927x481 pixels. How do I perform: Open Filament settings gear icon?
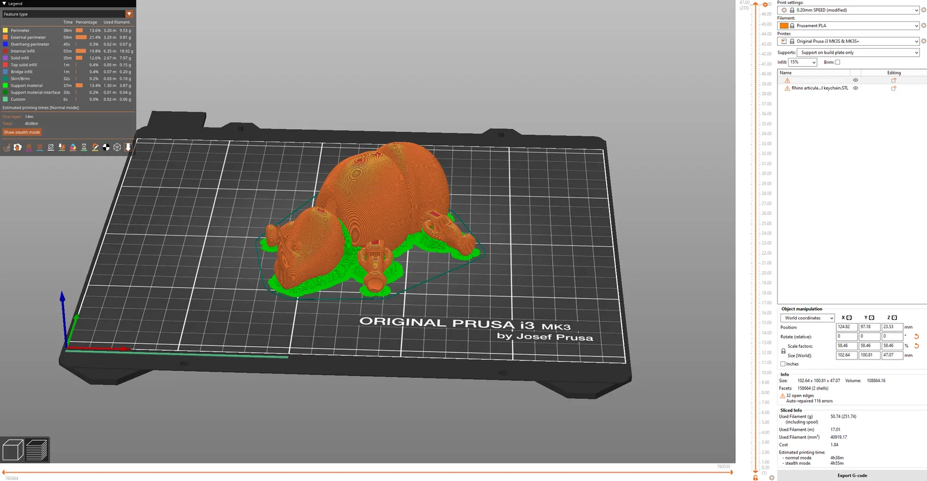pyautogui.click(x=924, y=25)
